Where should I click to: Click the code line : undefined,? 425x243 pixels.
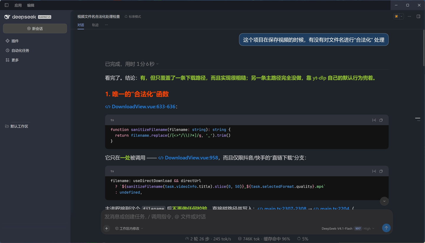(129, 193)
